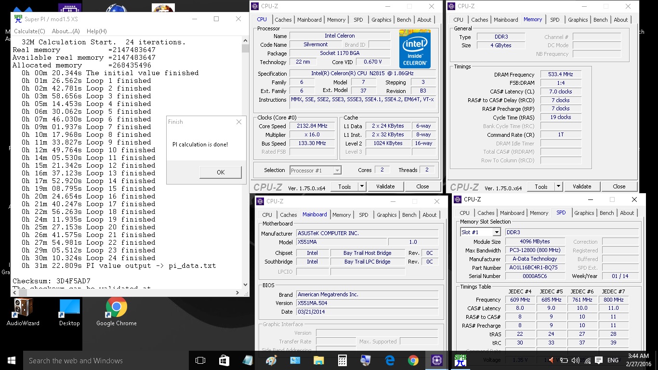This screenshot has width=658, height=370.
Task: Click Super PI horizontal scrollbar left arrow
Action: click(x=14, y=292)
